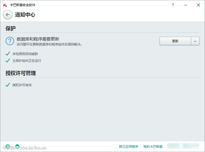The image size is (205, 152).
Task: Expand the dropdown arrow beside 更新
Action: click(x=195, y=41)
